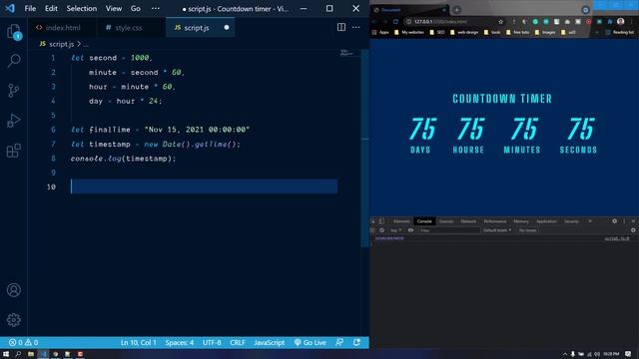Open a new tab in Chrome

pyautogui.click(x=457, y=10)
